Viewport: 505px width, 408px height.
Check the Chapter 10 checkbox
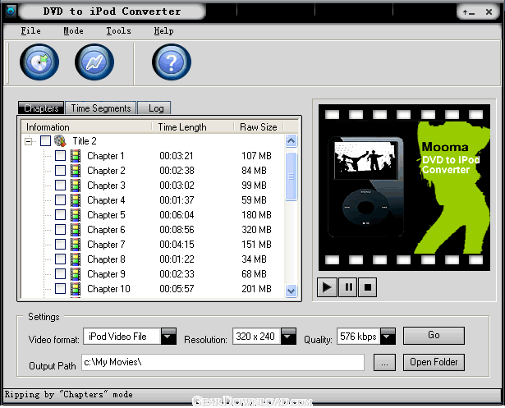click(60, 289)
